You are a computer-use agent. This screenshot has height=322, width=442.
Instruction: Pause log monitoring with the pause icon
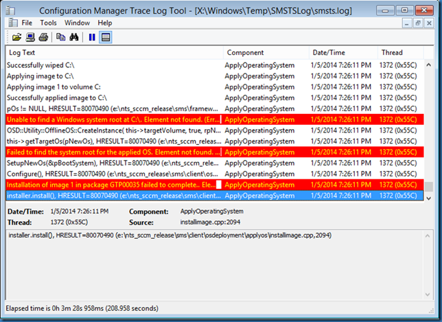click(92, 37)
